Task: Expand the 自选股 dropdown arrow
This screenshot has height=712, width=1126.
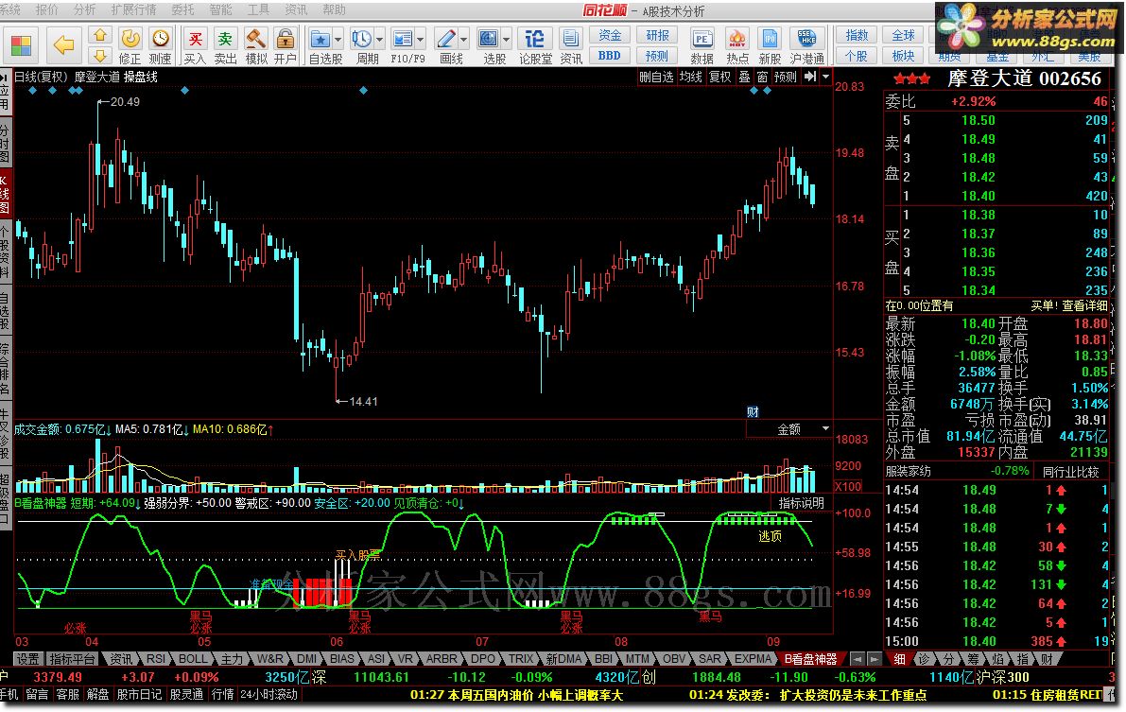Action: (338, 39)
